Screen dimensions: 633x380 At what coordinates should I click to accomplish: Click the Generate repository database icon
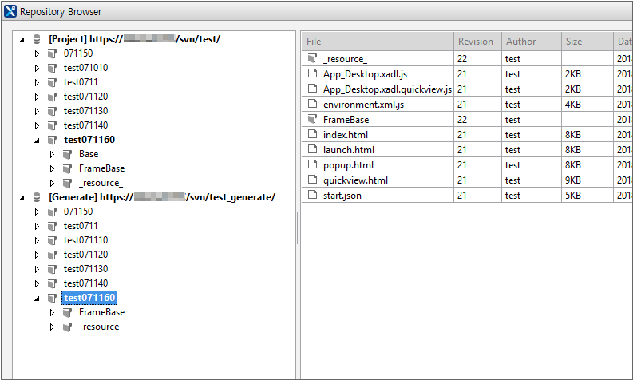pos(37,197)
